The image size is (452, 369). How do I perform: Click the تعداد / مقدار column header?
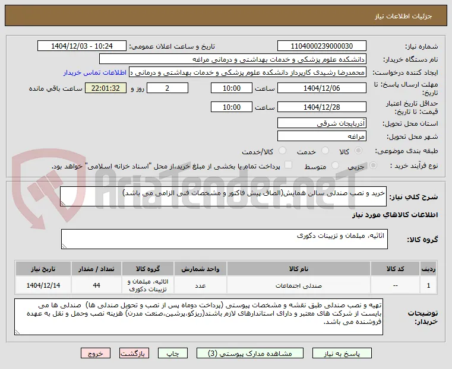(97, 269)
